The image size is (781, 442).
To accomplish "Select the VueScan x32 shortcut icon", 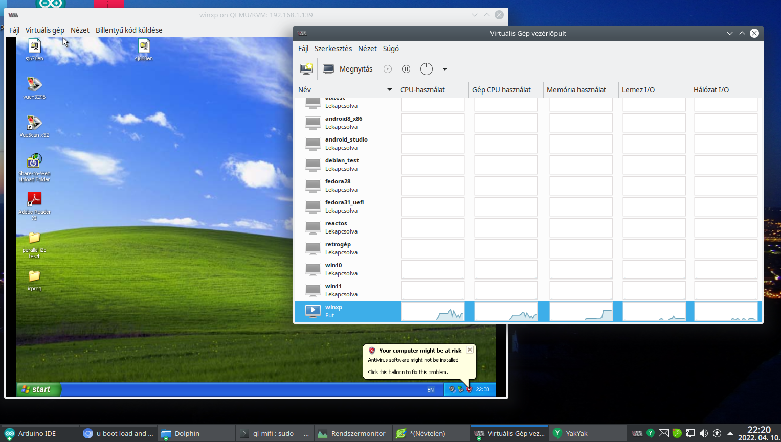I will (x=34, y=126).
